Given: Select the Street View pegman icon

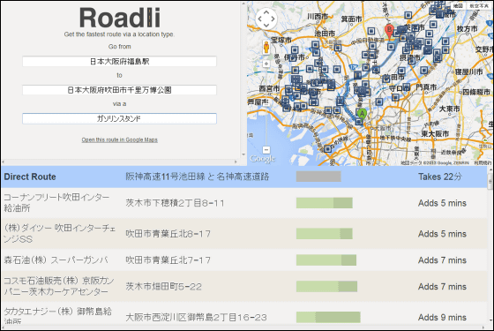Looking at the screenshot, I should tap(266, 48).
